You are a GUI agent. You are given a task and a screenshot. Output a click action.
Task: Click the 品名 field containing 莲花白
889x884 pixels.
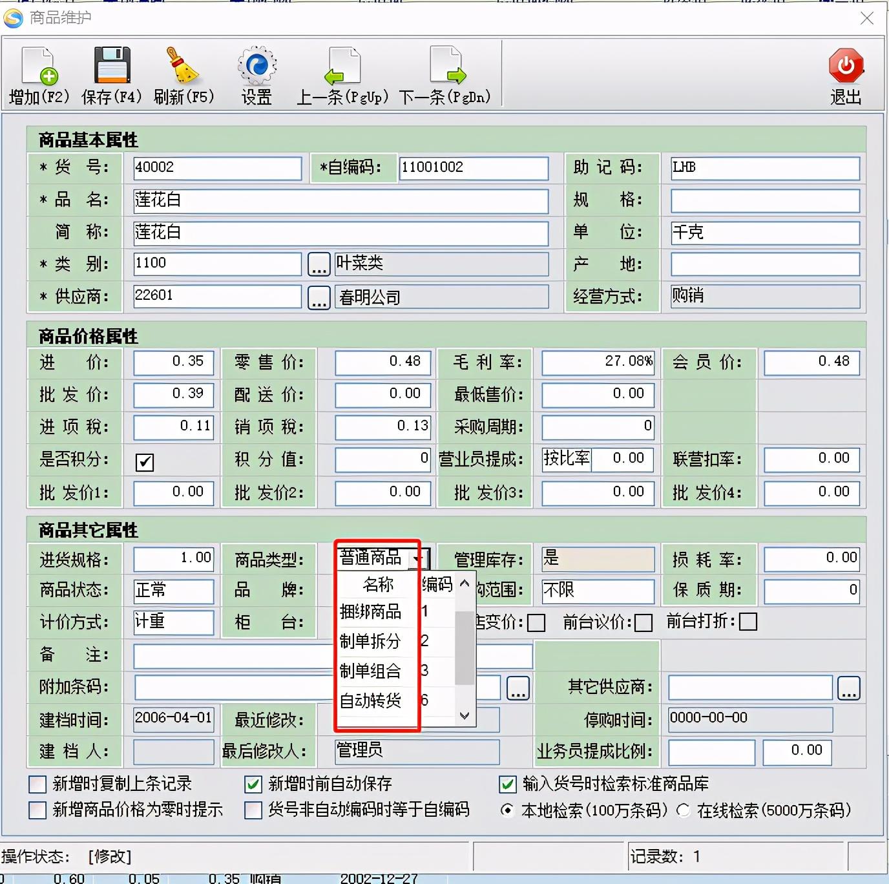pyautogui.click(x=341, y=201)
